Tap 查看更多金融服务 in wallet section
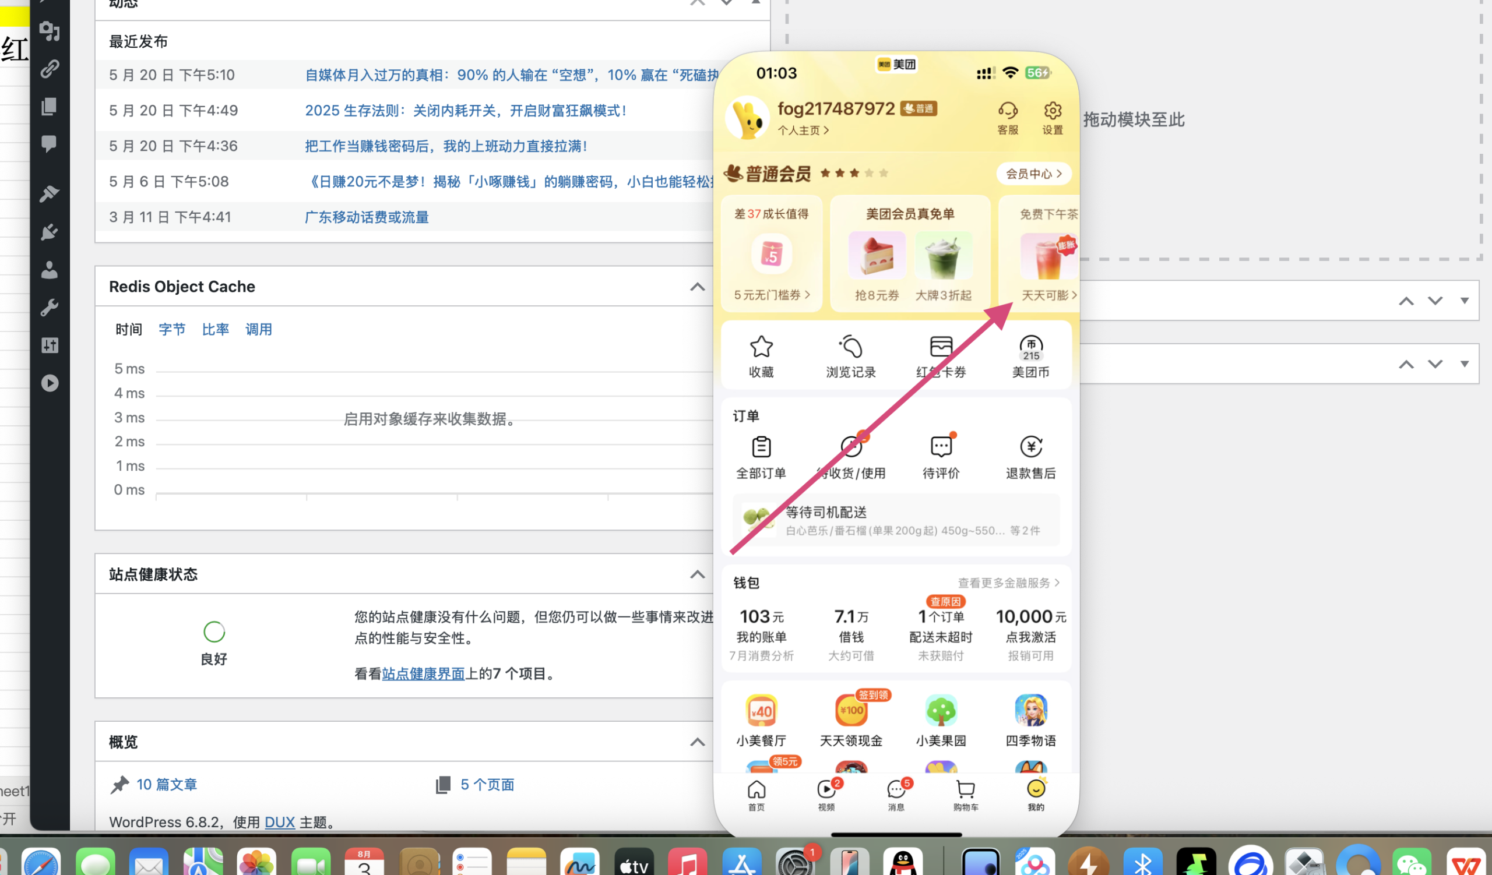Image resolution: width=1492 pixels, height=875 pixels. (1009, 583)
